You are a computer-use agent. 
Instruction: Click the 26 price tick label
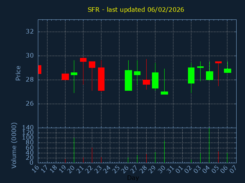(29, 104)
